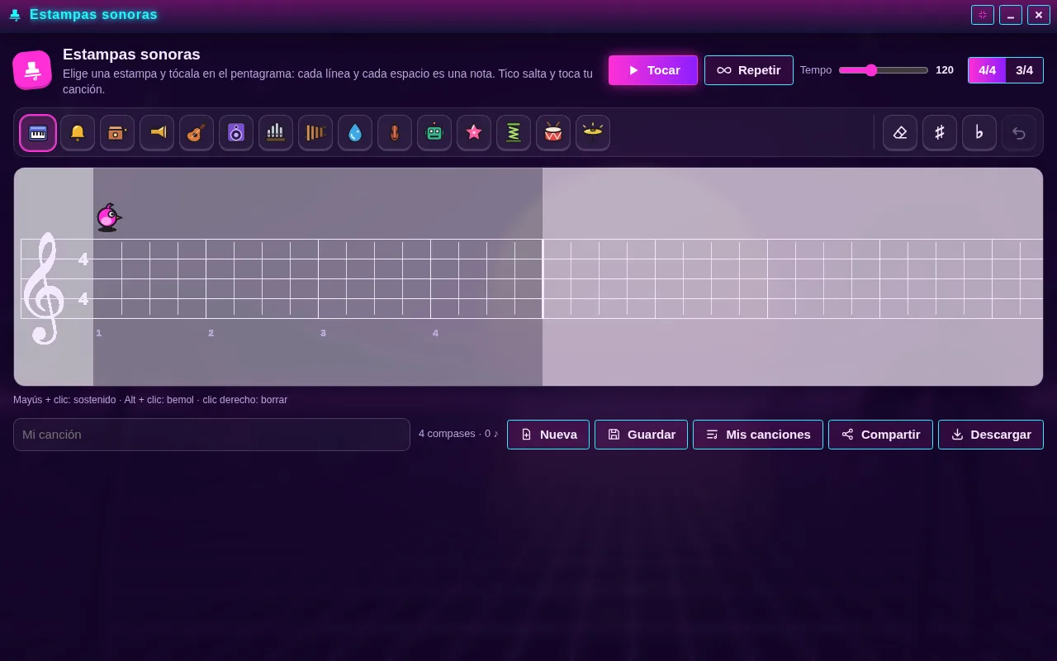
Task: Toggle the eraser tool
Action: point(900,133)
